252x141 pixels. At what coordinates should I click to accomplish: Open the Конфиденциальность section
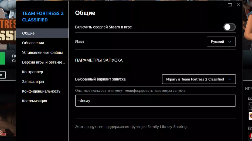click(x=42, y=91)
